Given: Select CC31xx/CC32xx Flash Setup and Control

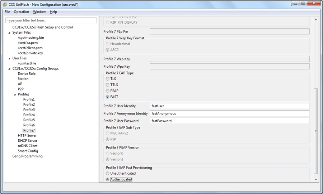Looking at the screenshot, I should pos(42,27).
